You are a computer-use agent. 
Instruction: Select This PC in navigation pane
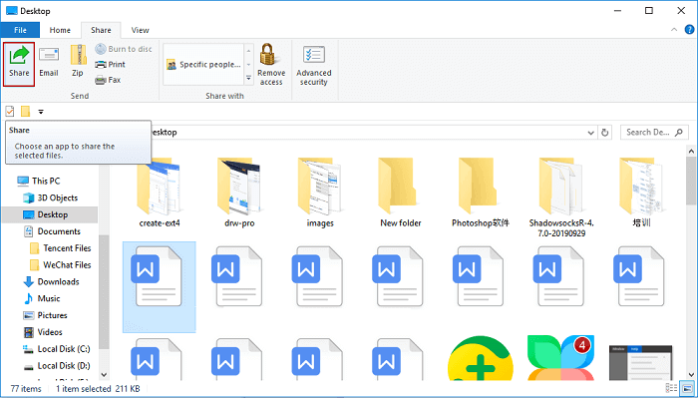point(38,181)
